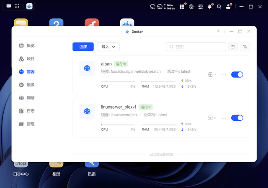Open the notifications bell
Screen dimensions: 268x188
coord(210,6)
